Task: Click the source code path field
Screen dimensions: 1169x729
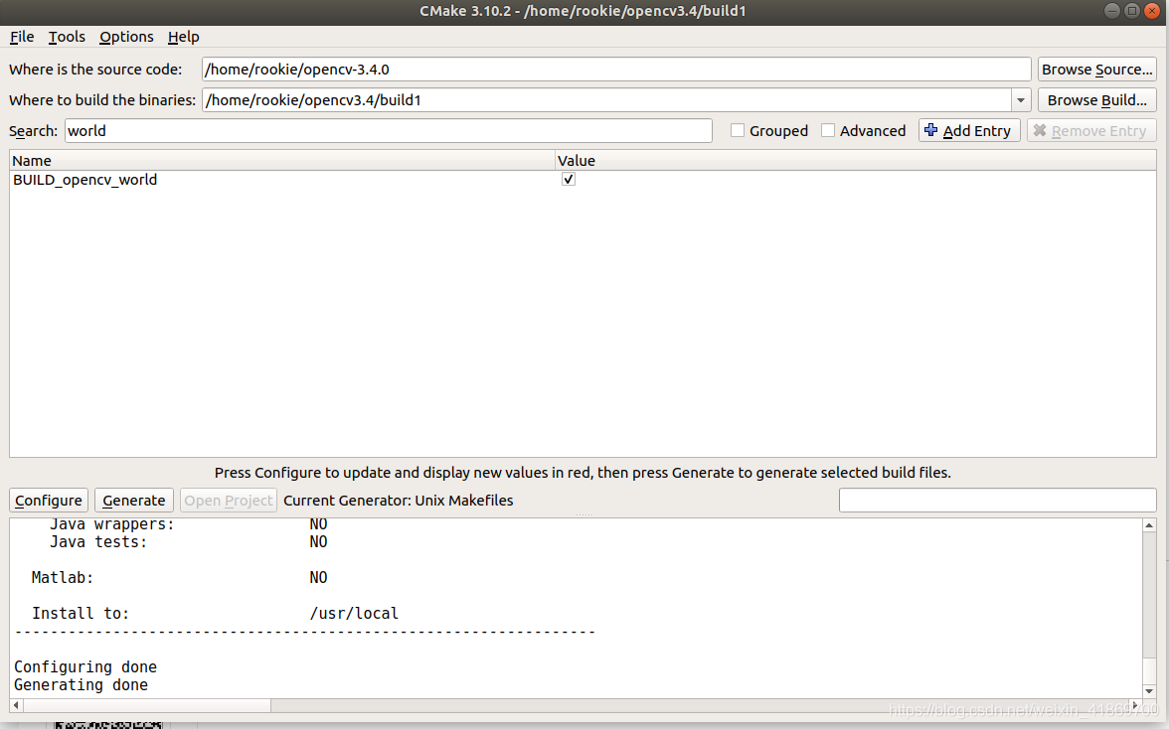Action: pos(616,70)
